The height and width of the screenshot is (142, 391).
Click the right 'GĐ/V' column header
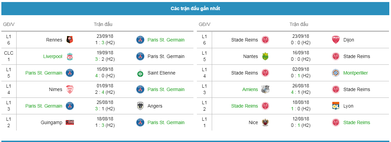204,24
